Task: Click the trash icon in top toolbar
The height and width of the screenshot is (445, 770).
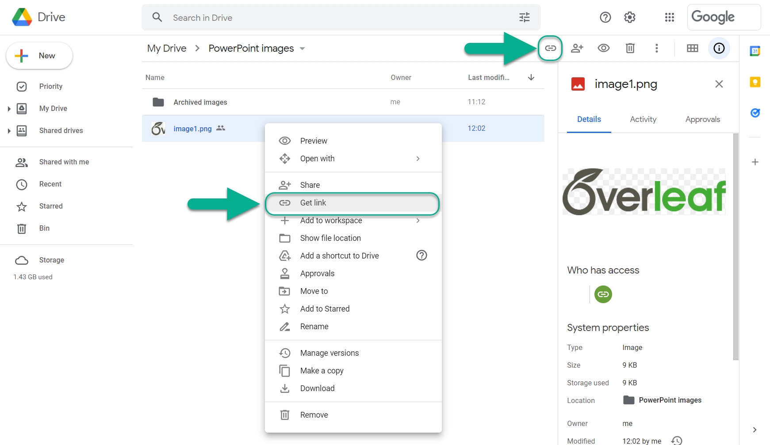Action: pos(630,48)
